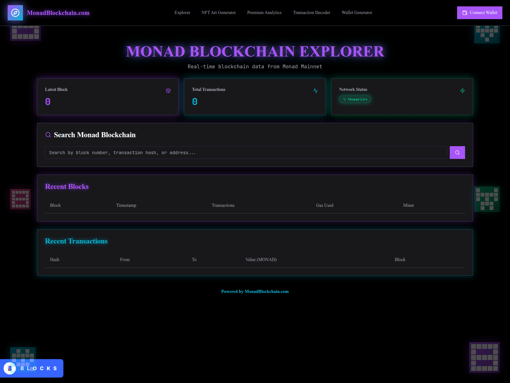Open the Powered by MonadBlockchain.com footer link
The width and height of the screenshot is (510, 383).
click(x=255, y=291)
